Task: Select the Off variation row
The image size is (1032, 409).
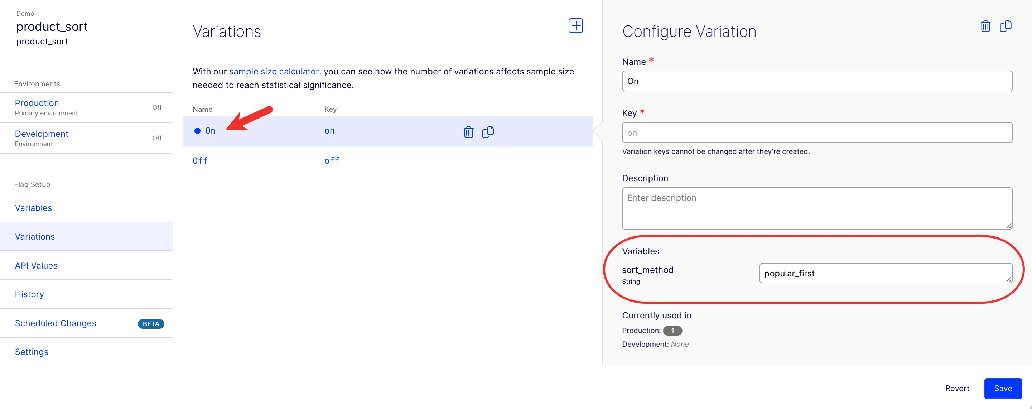Action: pyautogui.click(x=388, y=161)
